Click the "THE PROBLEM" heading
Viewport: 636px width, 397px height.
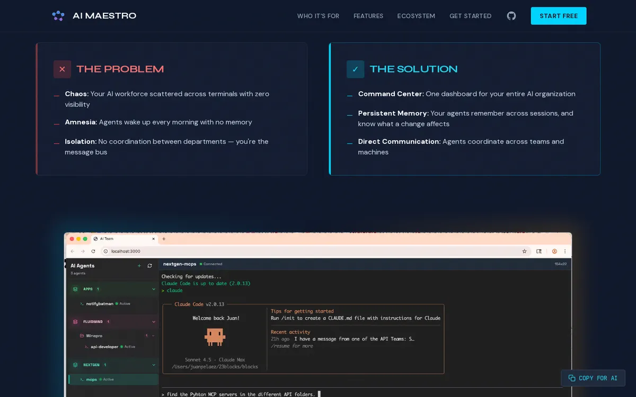coord(120,69)
